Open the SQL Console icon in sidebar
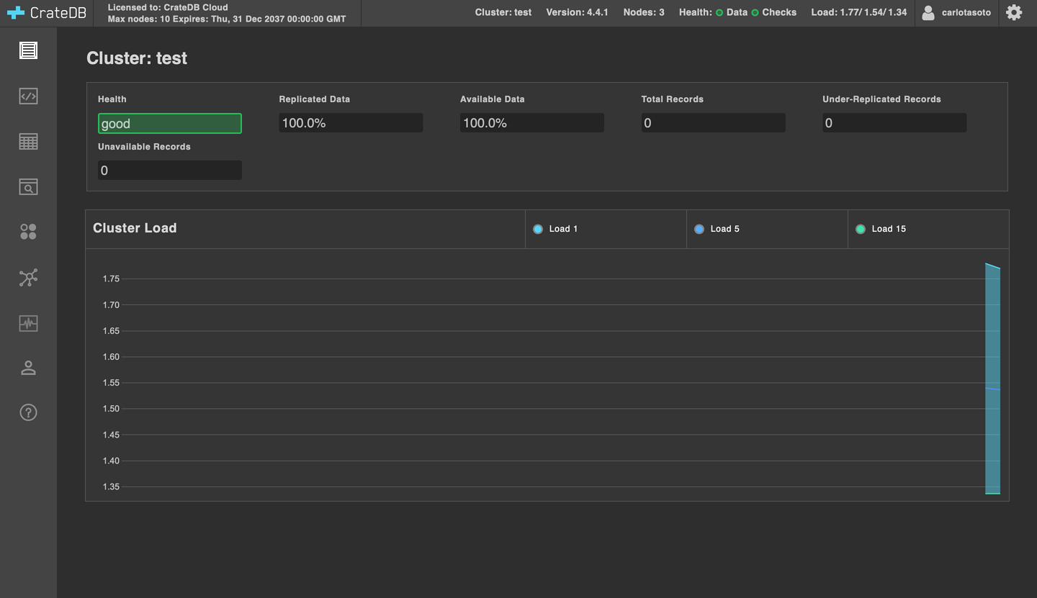This screenshot has height=598, width=1037. pos(28,96)
